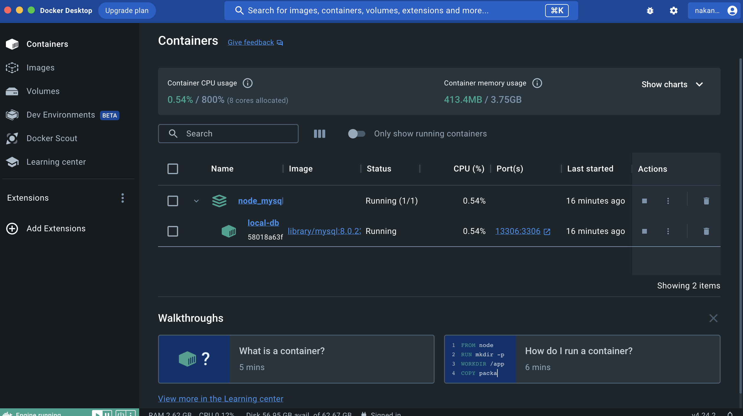This screenshot has width=743, height=416.
Task: Click the vertical scrollbar on the right
Action: click(x=740, y=226)
